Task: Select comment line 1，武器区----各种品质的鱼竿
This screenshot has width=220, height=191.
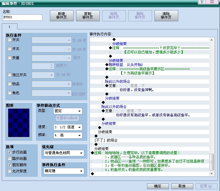Action: coord(150,157)
